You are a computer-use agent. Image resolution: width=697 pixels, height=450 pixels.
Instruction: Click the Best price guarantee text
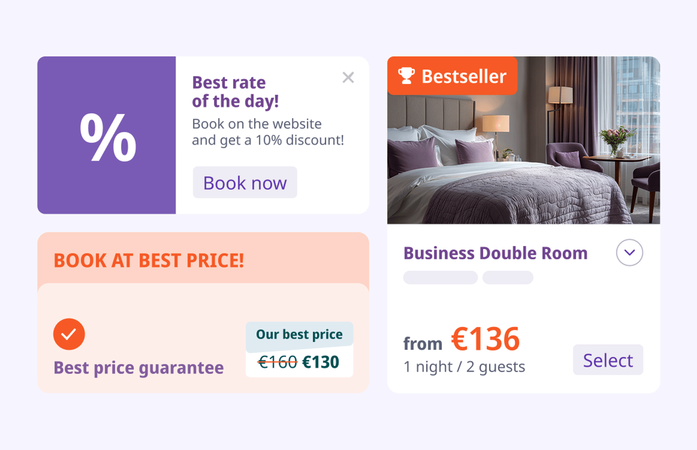click(139, 368)
